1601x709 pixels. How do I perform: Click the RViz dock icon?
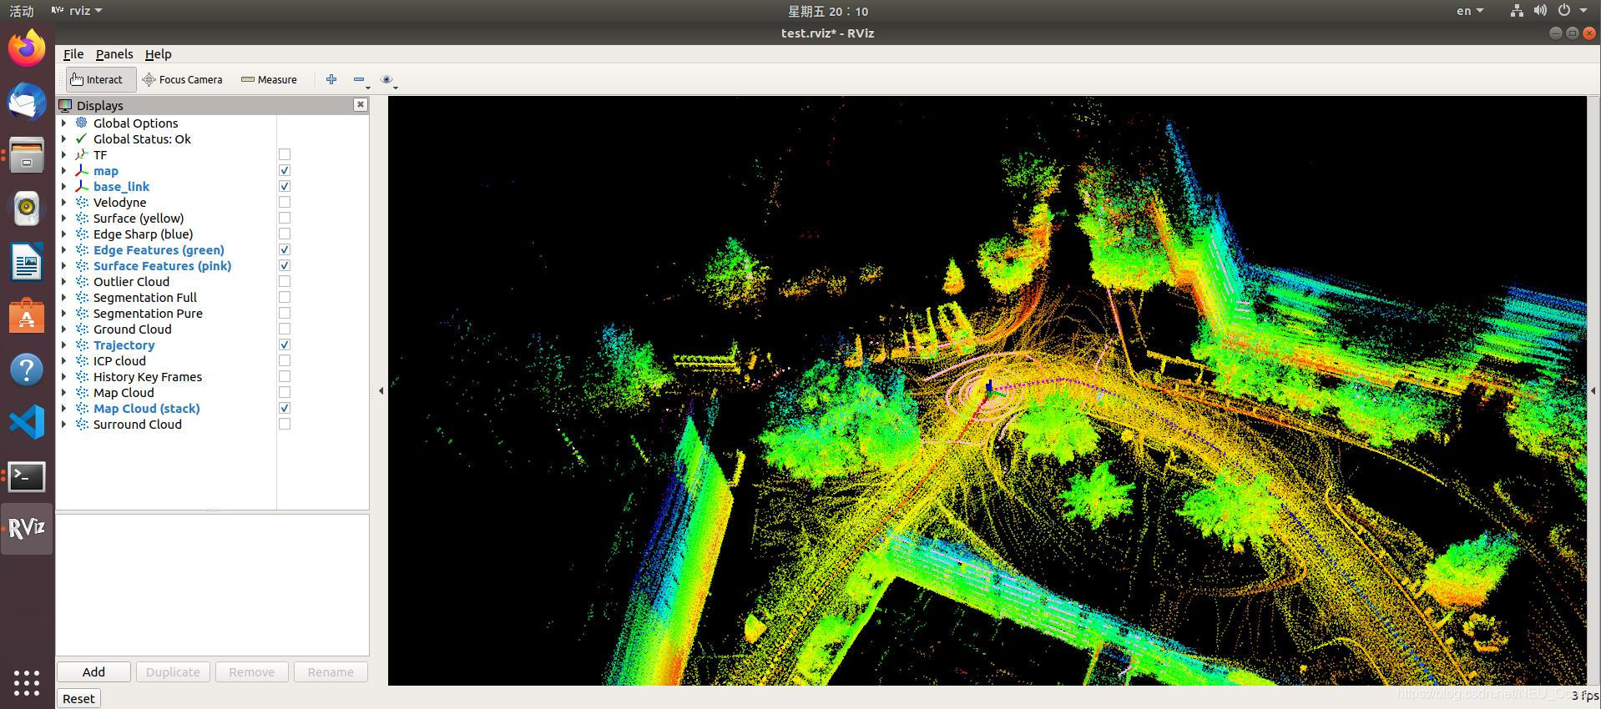[27, 529]
